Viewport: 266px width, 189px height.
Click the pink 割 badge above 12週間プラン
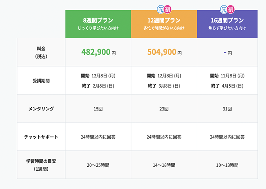[167, 8]
